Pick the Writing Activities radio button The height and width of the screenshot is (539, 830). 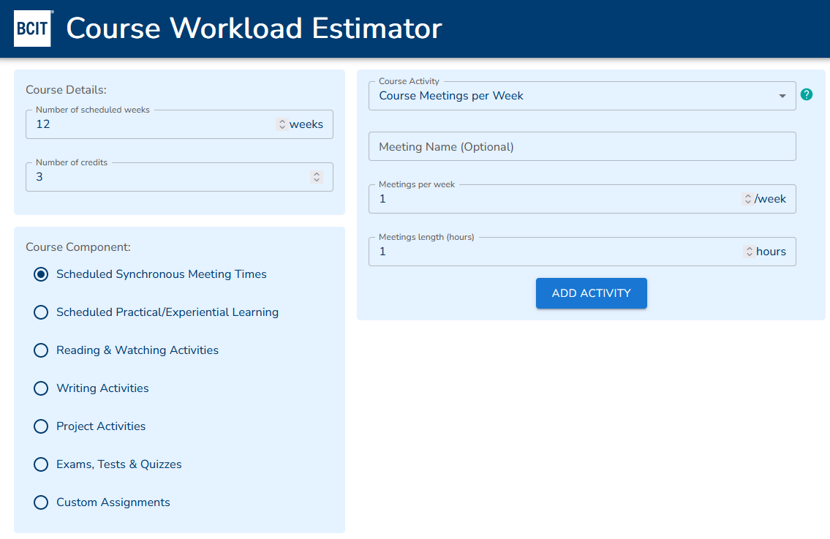tap(41, 388)
